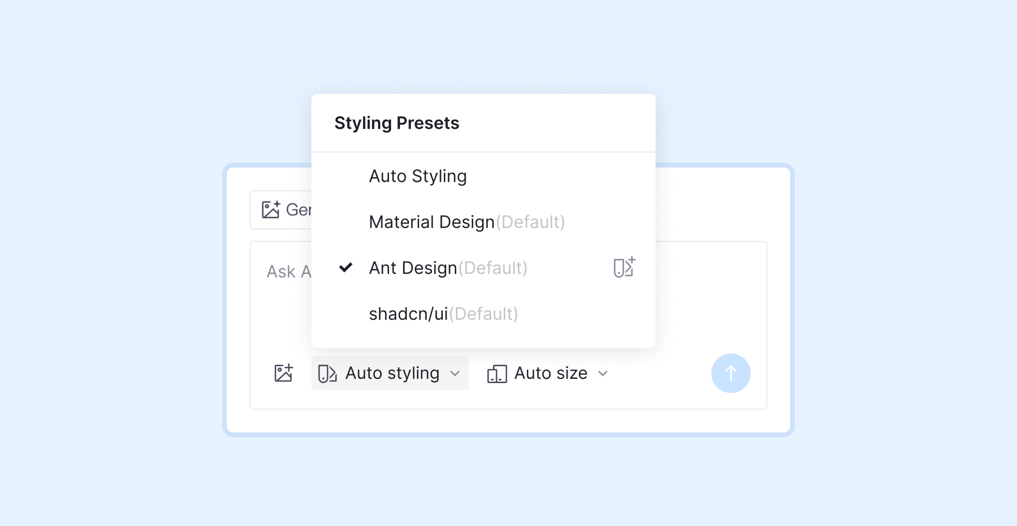Select Auto Styling preset from the list
The height and width of the screenshot is (526, 1017).
point(418,176)
